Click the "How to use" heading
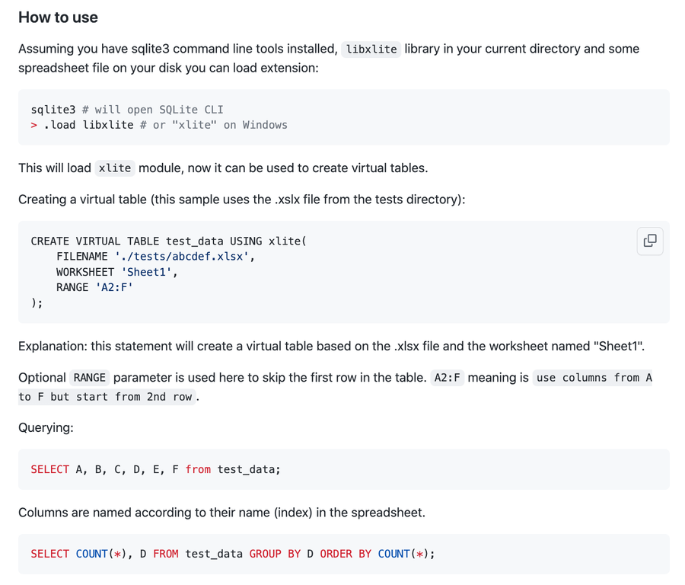 58,18
